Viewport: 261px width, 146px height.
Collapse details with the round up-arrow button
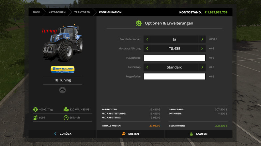coord(62,90)
